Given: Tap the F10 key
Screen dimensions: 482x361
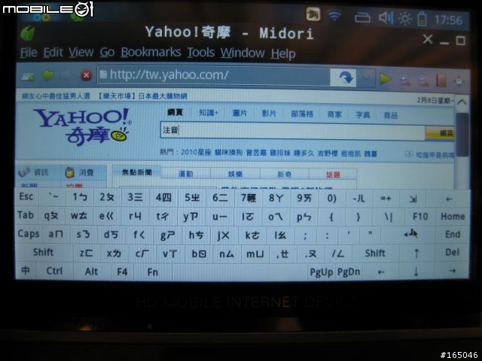Looking at the screenshot, I should coord(420,217).
